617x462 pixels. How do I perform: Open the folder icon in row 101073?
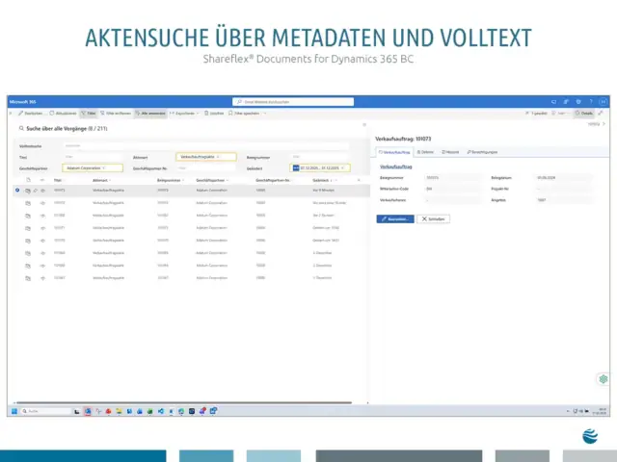point(28,191)
